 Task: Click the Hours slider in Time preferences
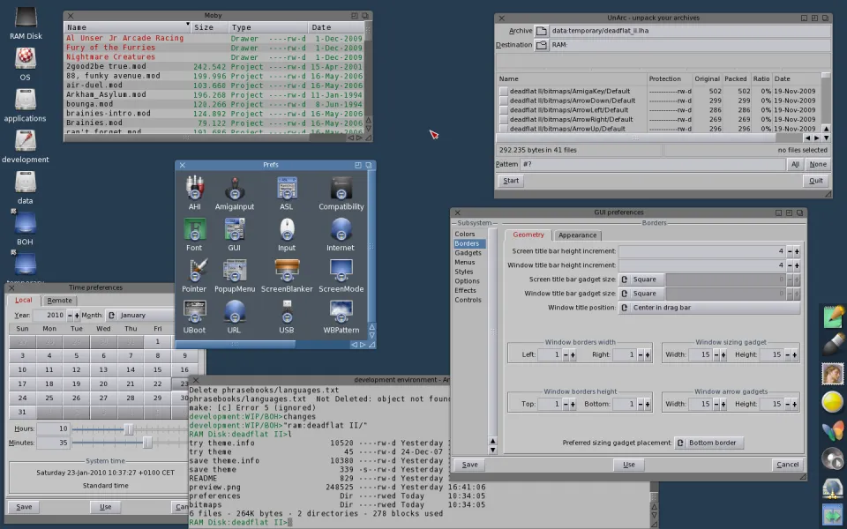[x=128, y=428]
